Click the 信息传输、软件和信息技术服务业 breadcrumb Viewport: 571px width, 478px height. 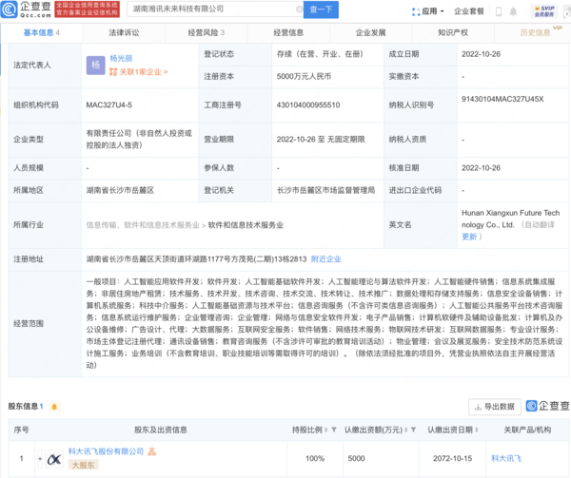click(x=143, y=225)
